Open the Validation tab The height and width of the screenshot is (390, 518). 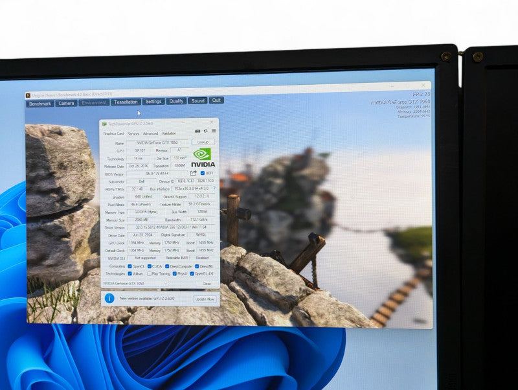[x=169, y=133]
